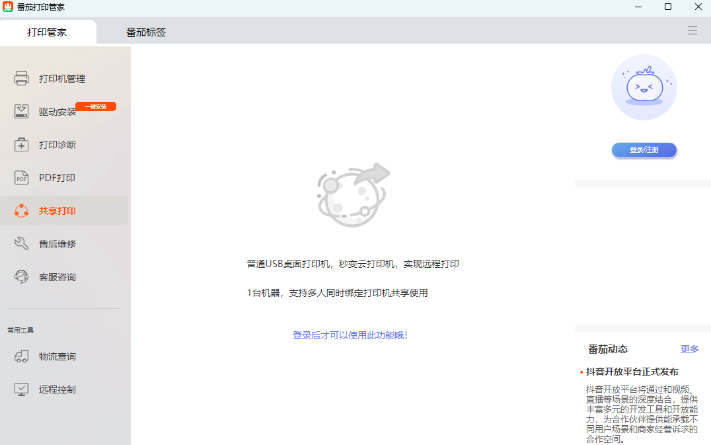711x445 pixels.
Task: Click the 登录/注册 button
Action: coord(644,150)
